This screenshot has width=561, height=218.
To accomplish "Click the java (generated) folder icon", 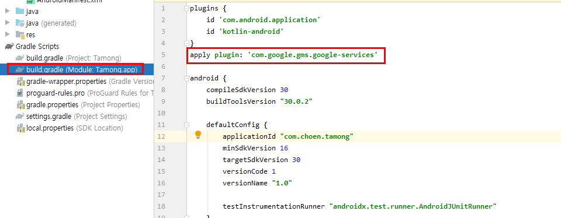I will click(20, 23).
